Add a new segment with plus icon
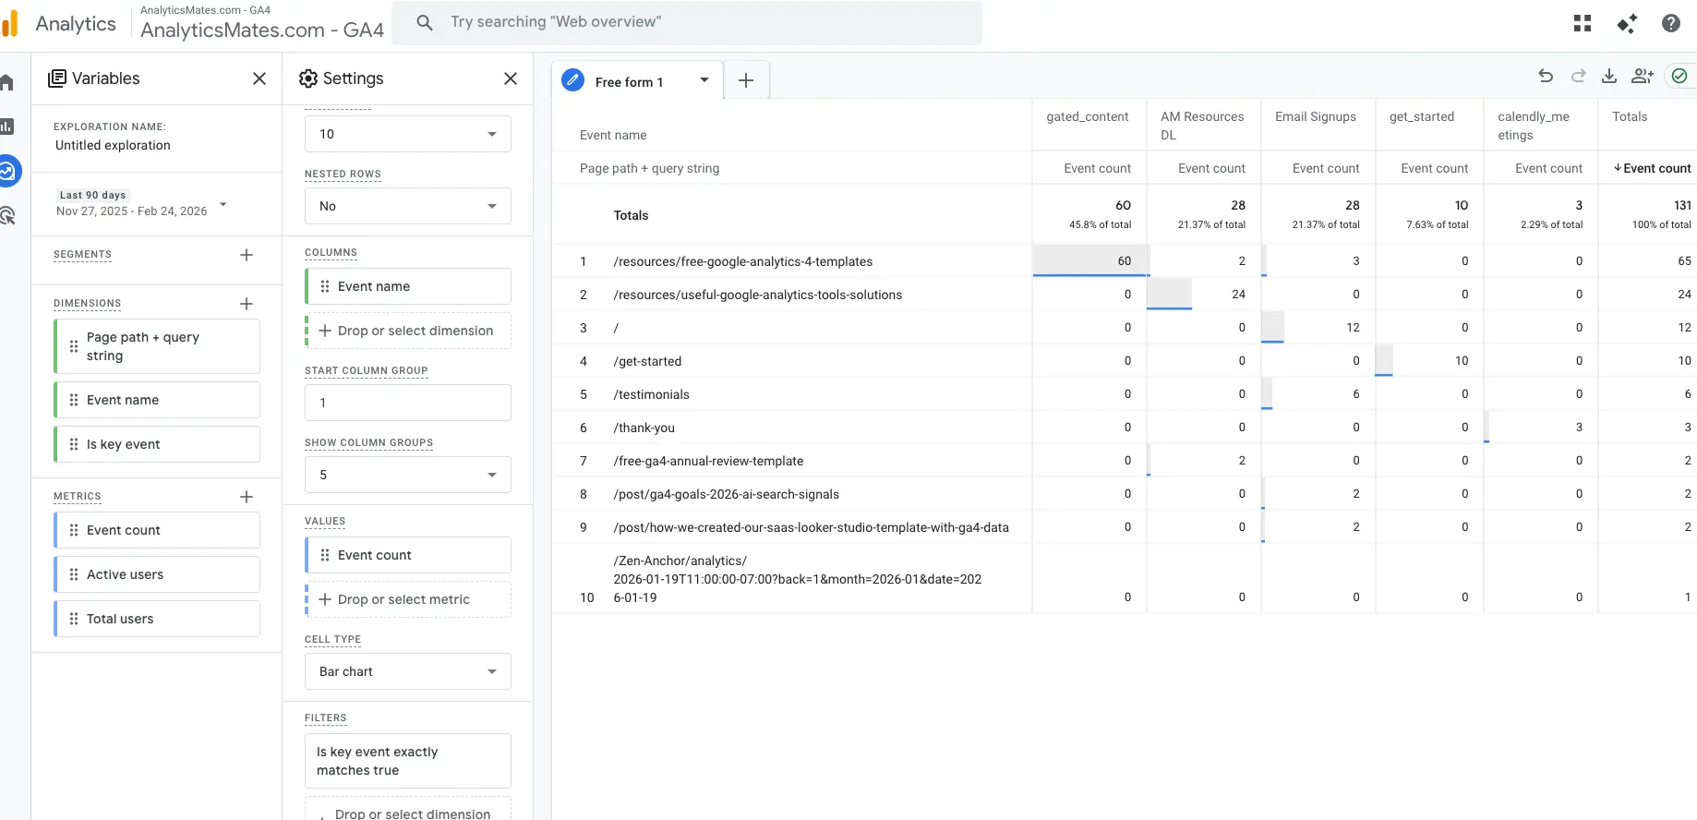The height and width of the screenshot is (820, 1697). click(247, 255)
